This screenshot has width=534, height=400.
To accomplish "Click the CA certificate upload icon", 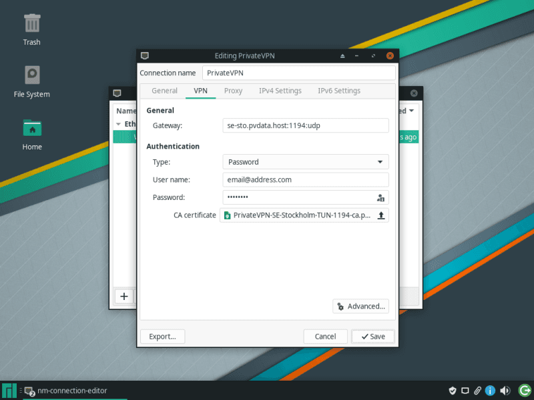I will click(x=381, y=215).
